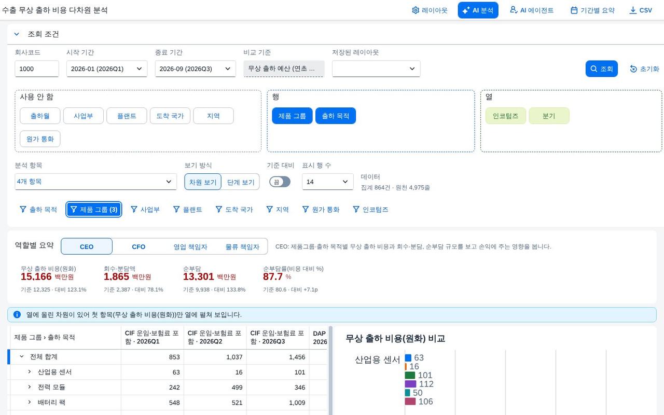Viewport: 664px width, 415px height.
Task: Open the AI 에이전트 panel
Action: [x=531, y=10]
